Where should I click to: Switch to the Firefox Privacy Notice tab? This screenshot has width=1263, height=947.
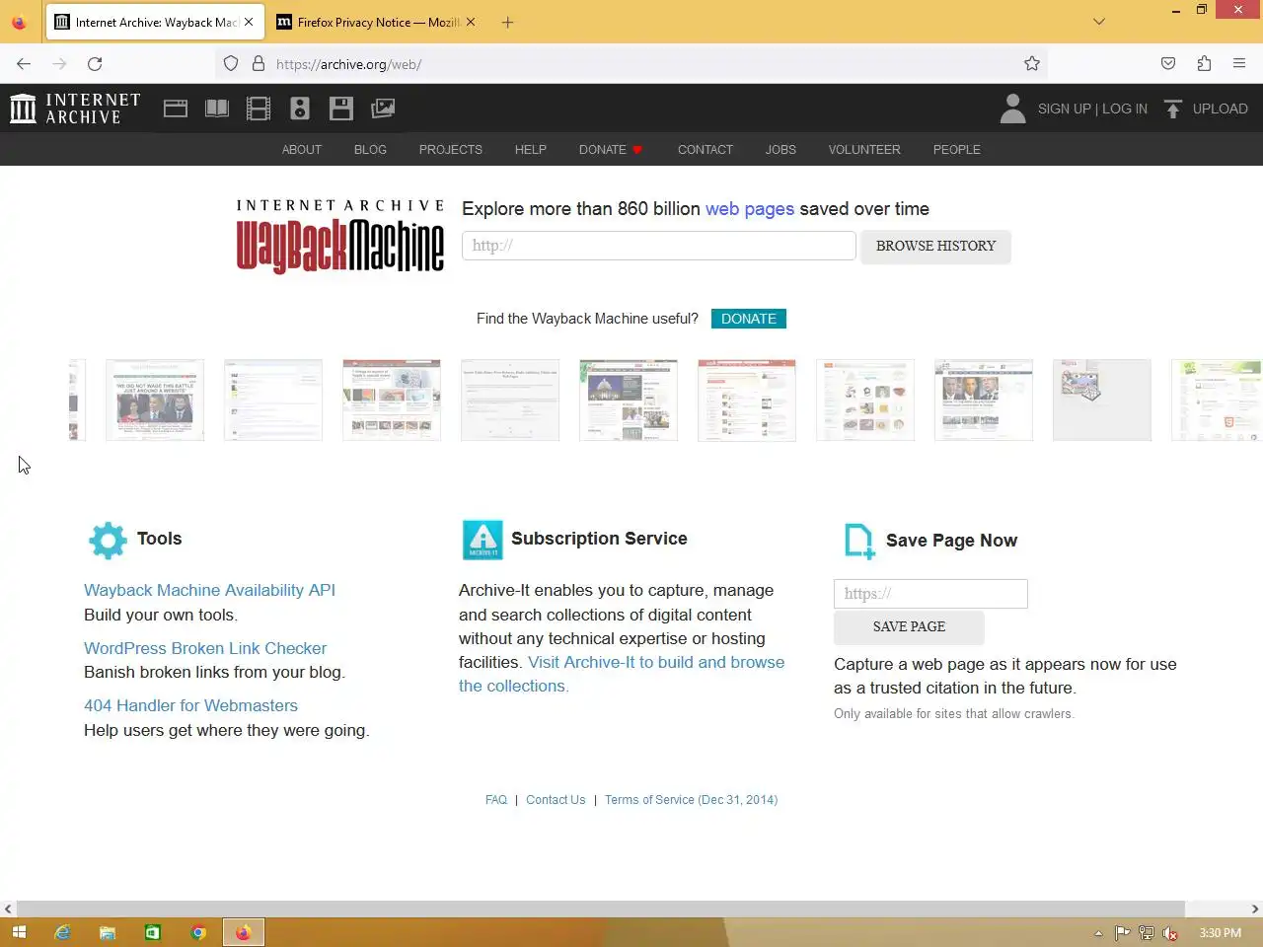(375, 22)
